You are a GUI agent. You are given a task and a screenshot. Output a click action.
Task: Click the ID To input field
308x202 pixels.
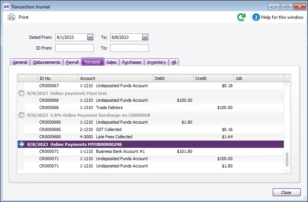coord(129,48)
